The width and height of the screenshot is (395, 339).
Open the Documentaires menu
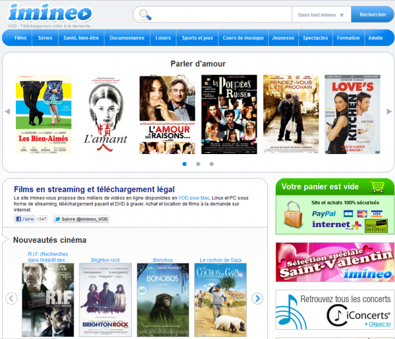tap(127, 38)
